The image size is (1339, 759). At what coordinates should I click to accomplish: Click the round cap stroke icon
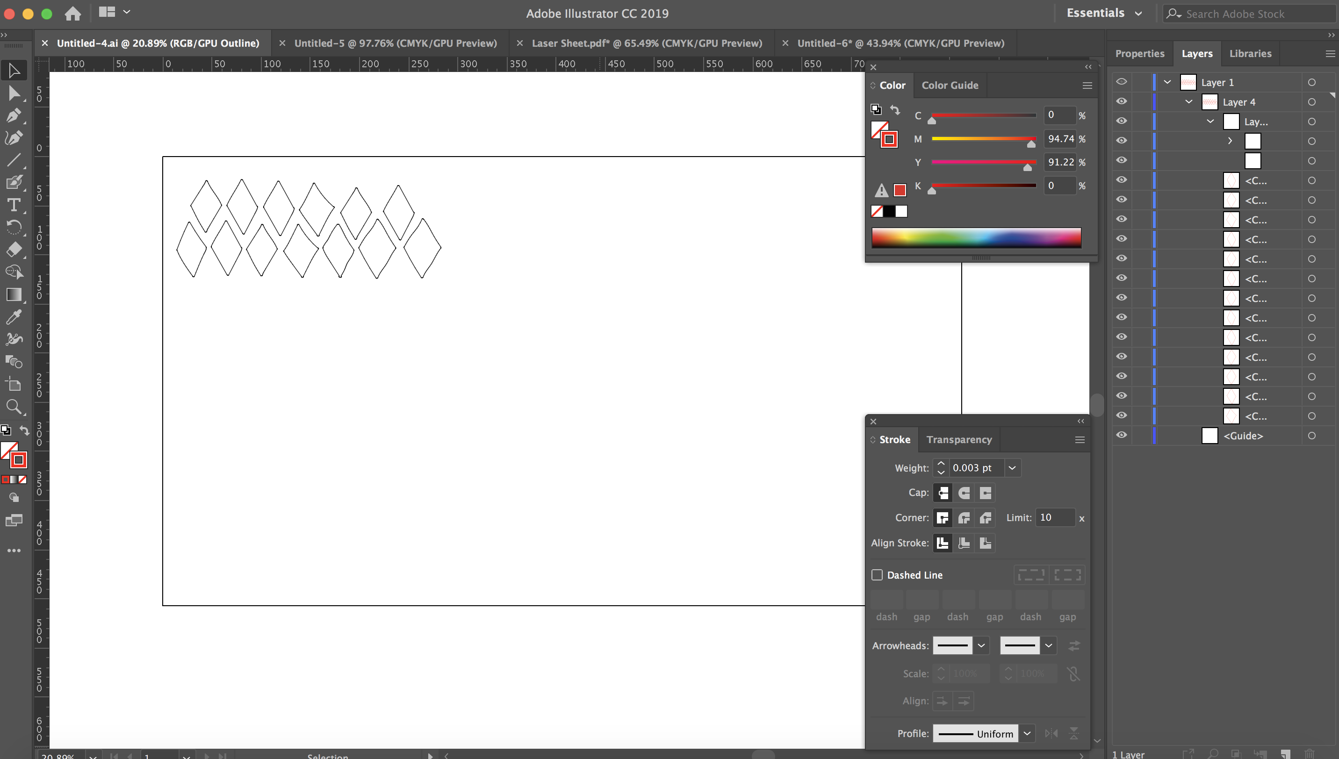tap(964, 493)
